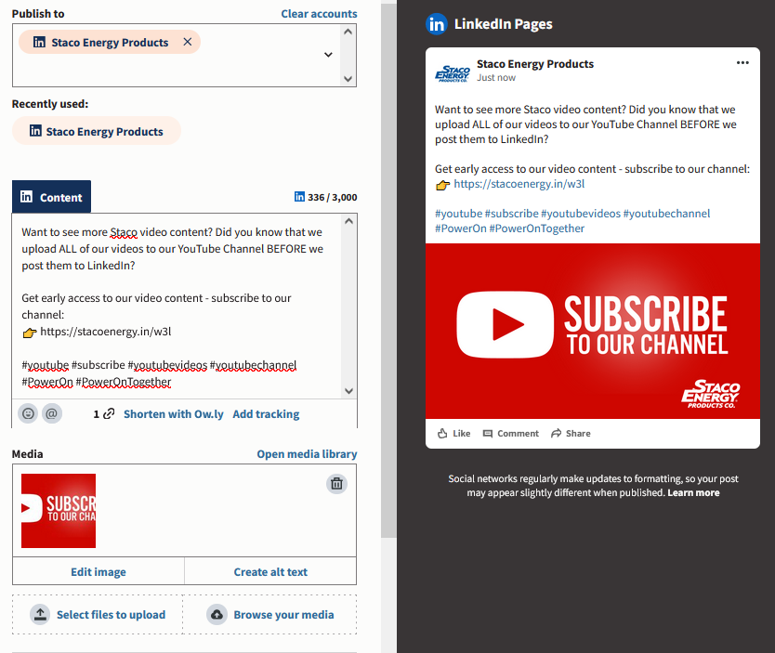Click Comment in the LinkedIn preview
This screenshot has height=653, width=775.
(x=510, y=433)
